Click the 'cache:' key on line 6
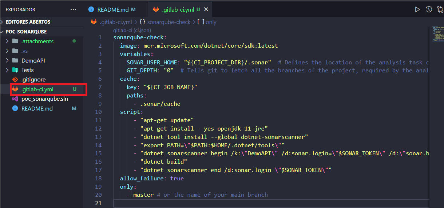The width and height of the screenshot is (444, 208). click(x=130, y=79)
